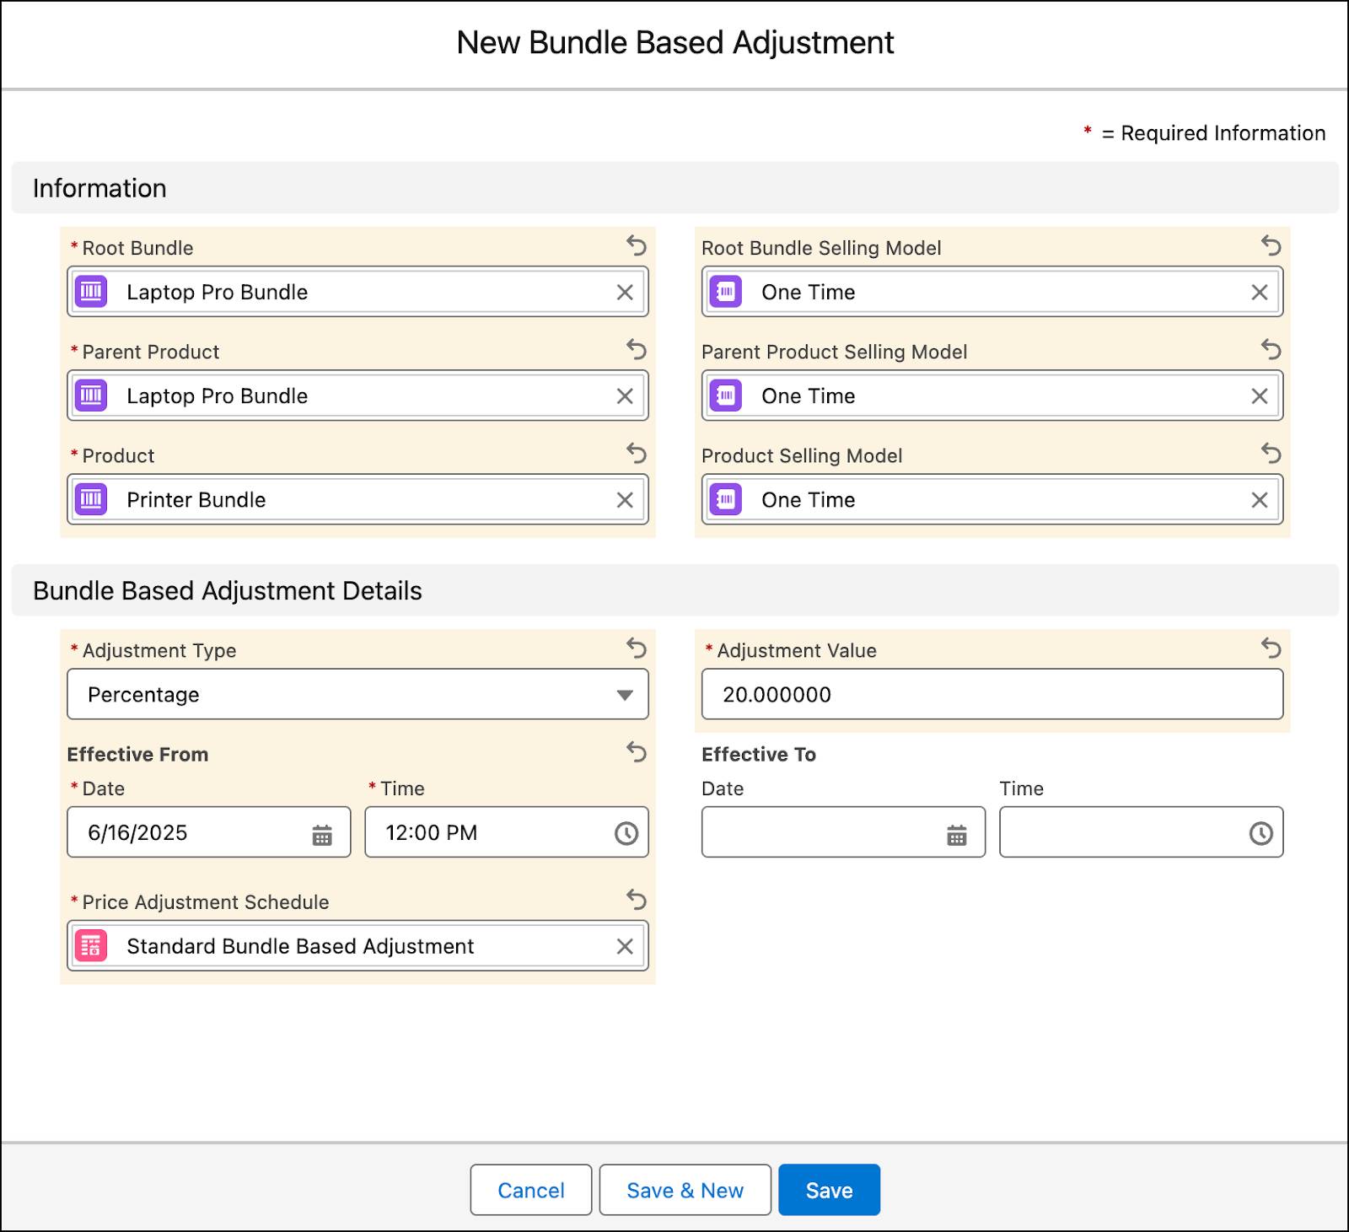Undo Root Bundle Selling Model changes
This screenshot has height=1232, width=1349.
(x=1271, y=246)
